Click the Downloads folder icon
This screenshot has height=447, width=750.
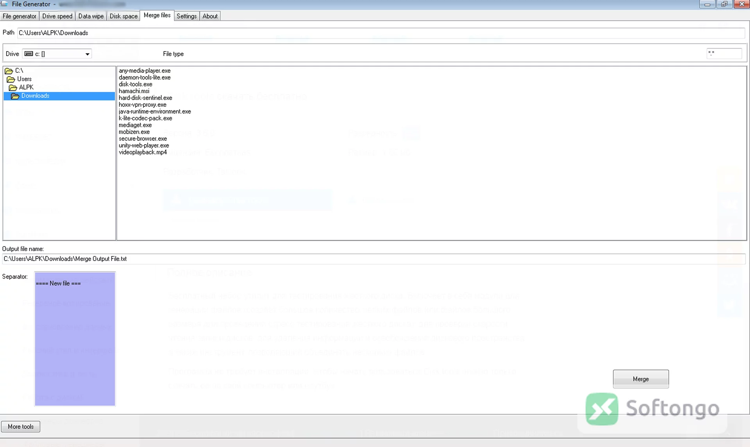coord(15,96)
